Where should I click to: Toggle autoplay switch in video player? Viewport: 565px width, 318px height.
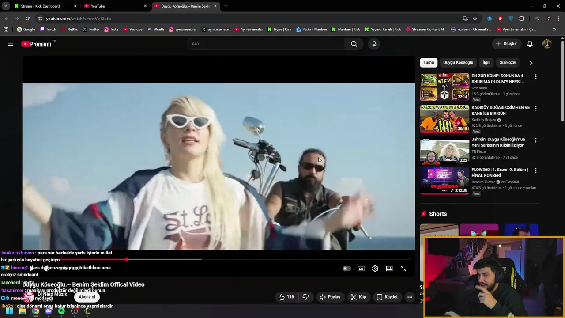click(347, 269)
